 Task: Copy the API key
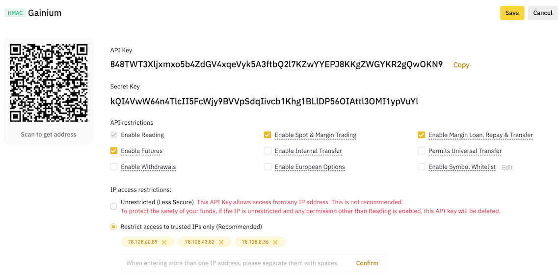pyautogui.click(x=461, y=65)
